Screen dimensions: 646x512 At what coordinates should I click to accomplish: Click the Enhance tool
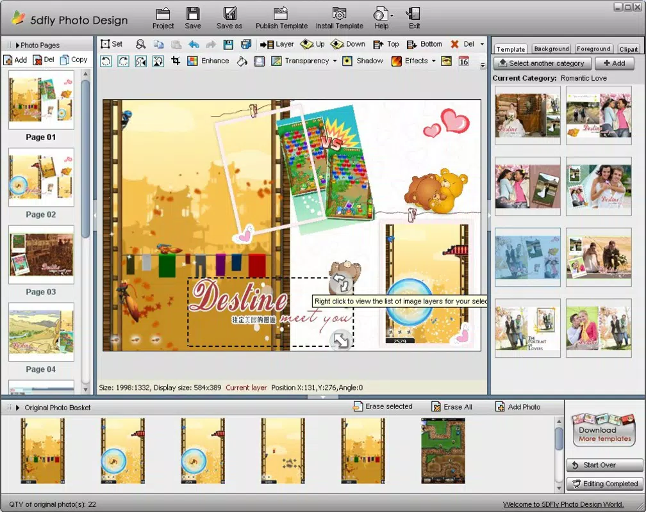(208, 61)
